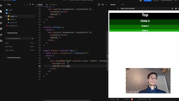The image size is (179, 101).
Task: Refresh the browser preview
Action: click(118, 8)
